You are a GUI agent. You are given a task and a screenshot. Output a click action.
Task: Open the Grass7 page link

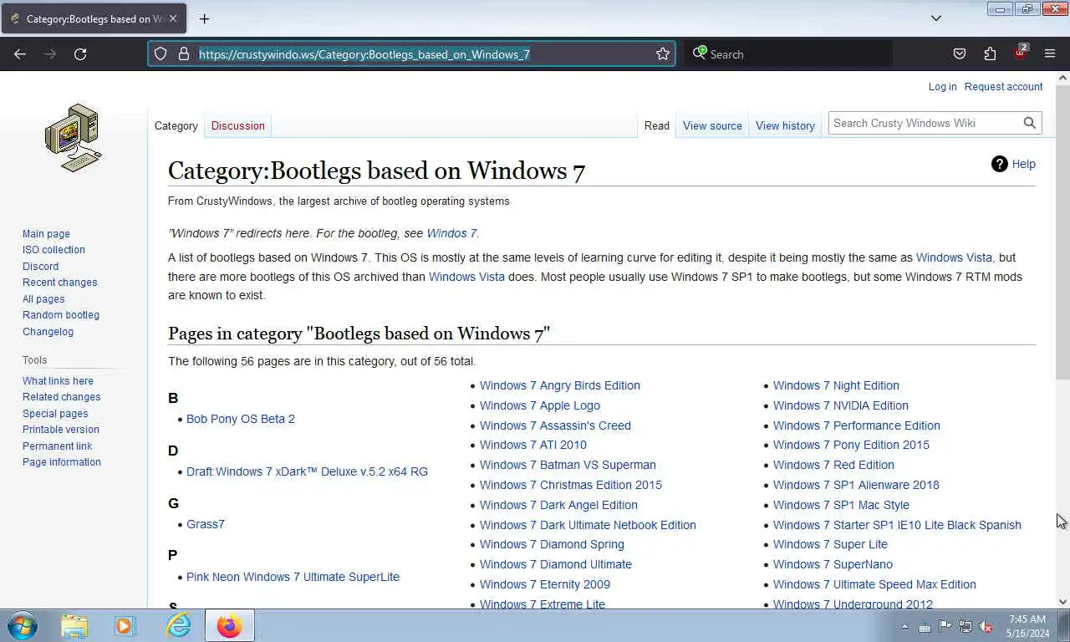tap(206, 524)
